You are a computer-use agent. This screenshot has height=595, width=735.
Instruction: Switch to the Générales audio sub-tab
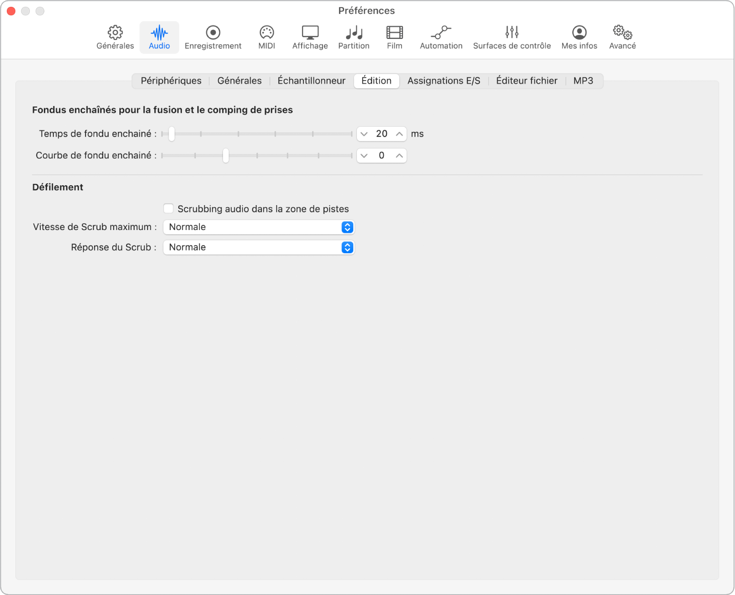(239, 81)
